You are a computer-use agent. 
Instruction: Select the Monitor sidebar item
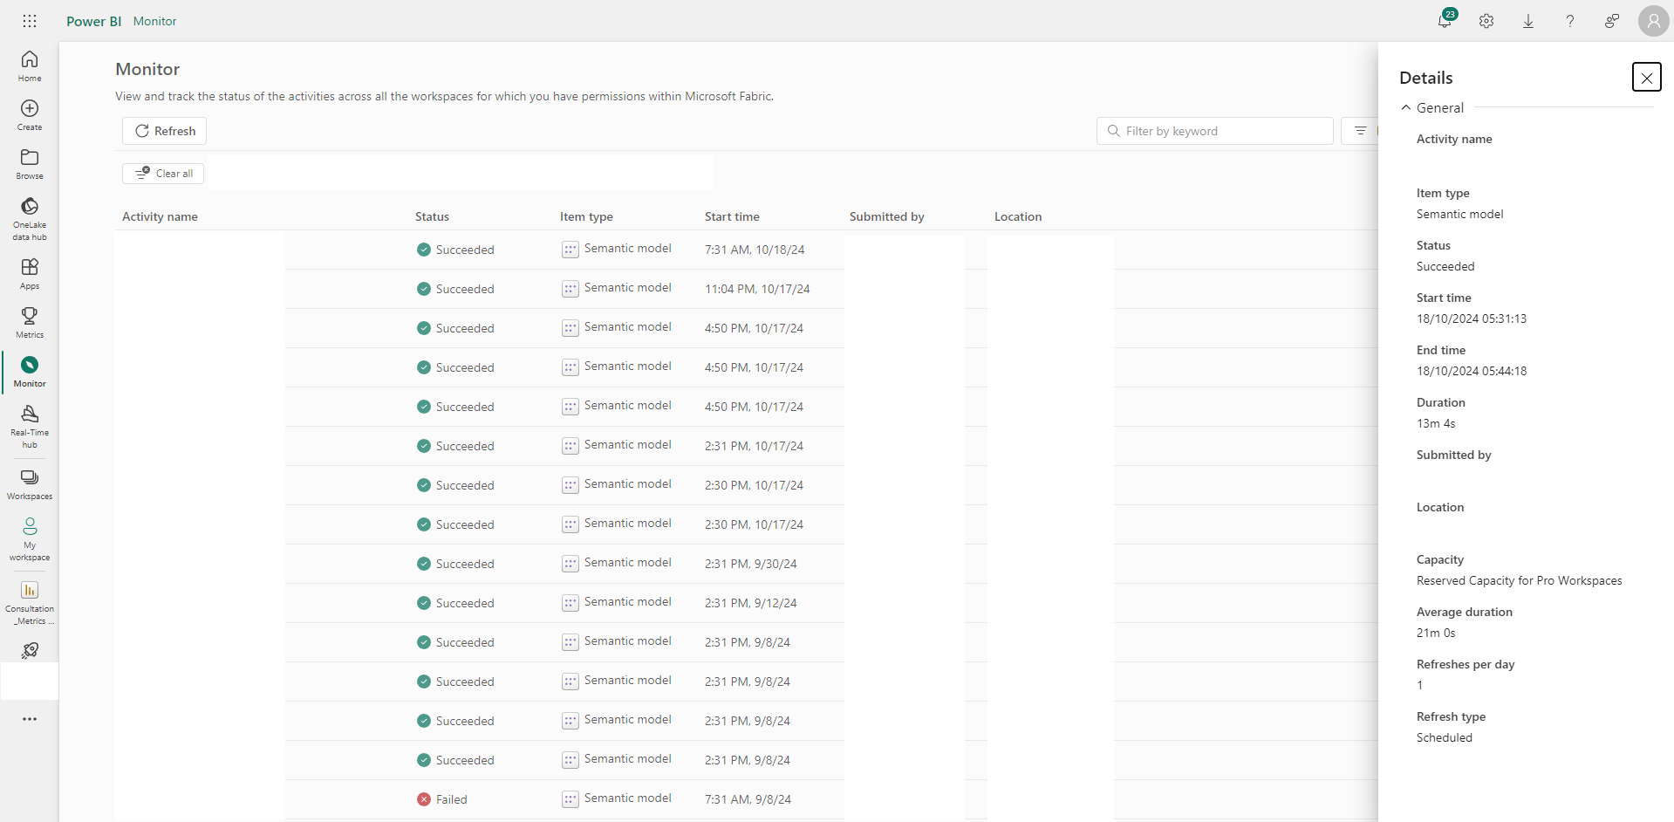[x=30, y=372]
